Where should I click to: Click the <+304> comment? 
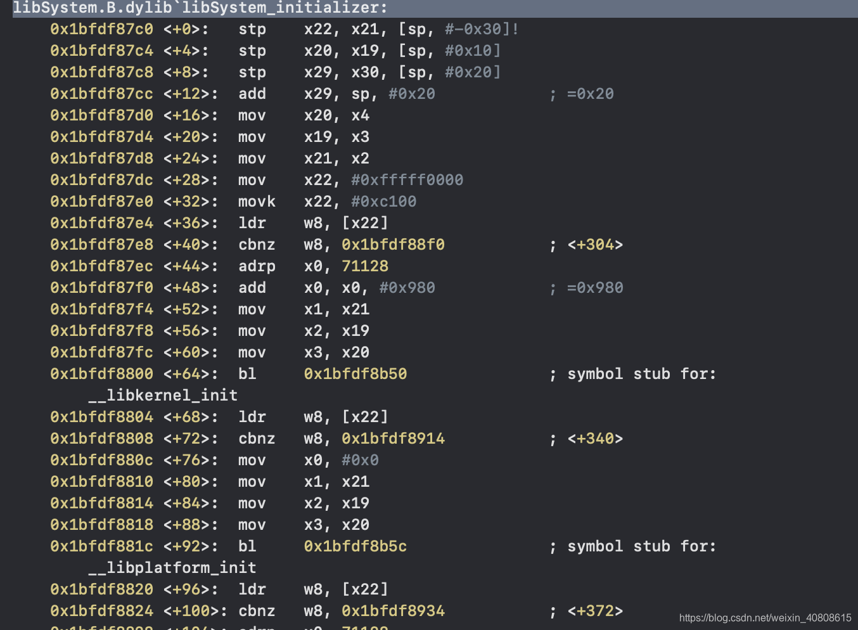(595, 245)
